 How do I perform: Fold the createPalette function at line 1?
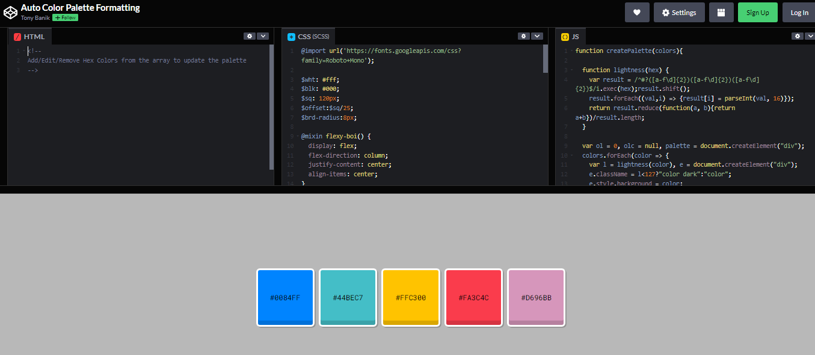[x=572, y=51]
